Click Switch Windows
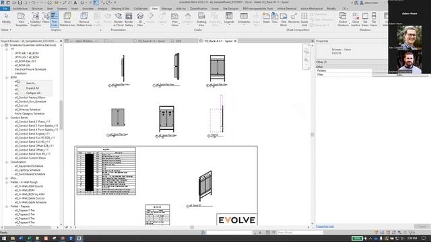Screen dimensions: 431x242 pyautogui.click(x=343, y=19)
